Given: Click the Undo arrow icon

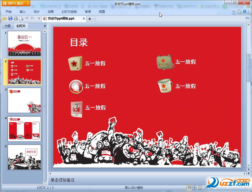Looking at the screenshot, I should 27,19.
